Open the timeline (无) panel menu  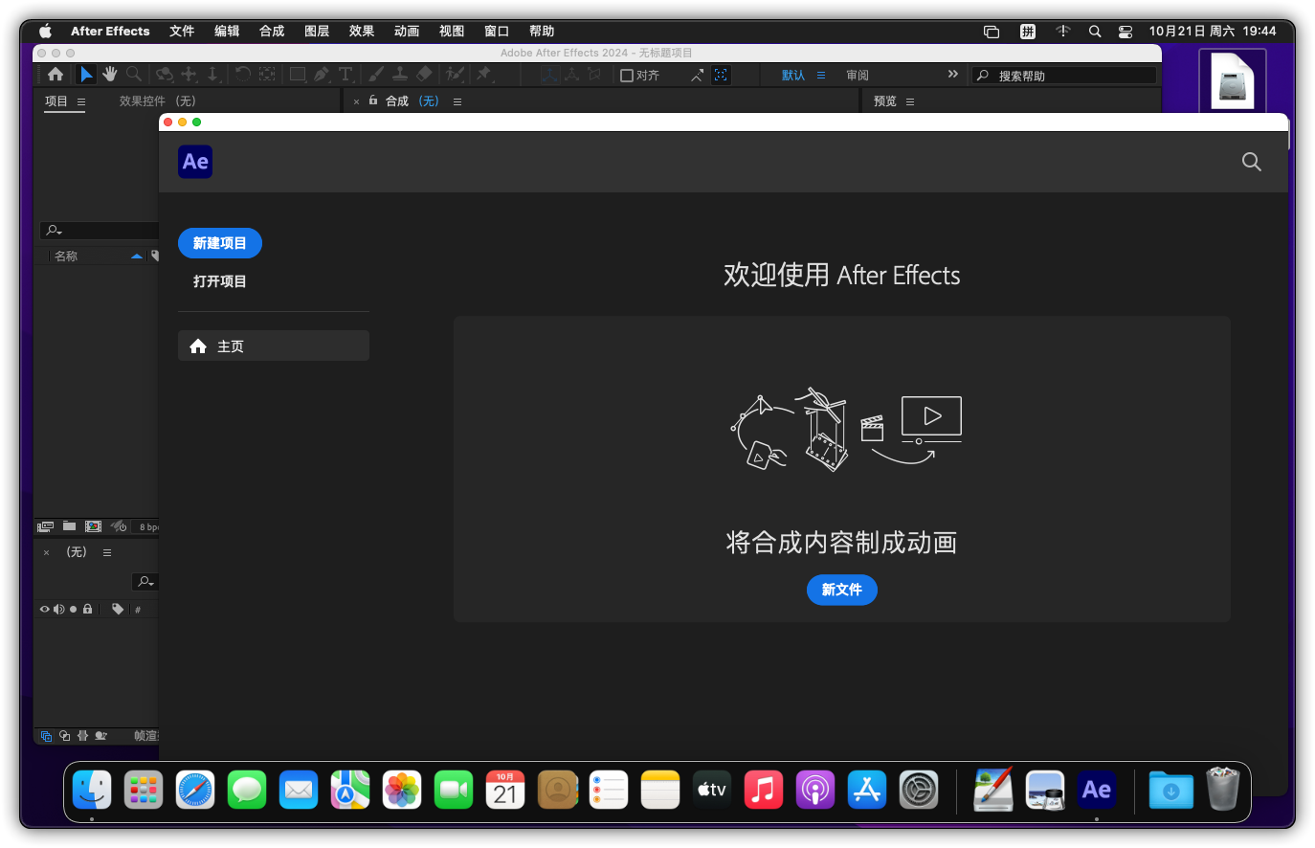coord(107,552)
